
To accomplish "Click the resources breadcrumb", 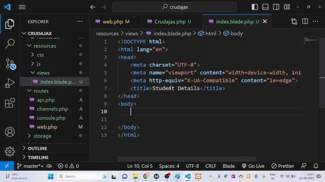I will (107, 33).
